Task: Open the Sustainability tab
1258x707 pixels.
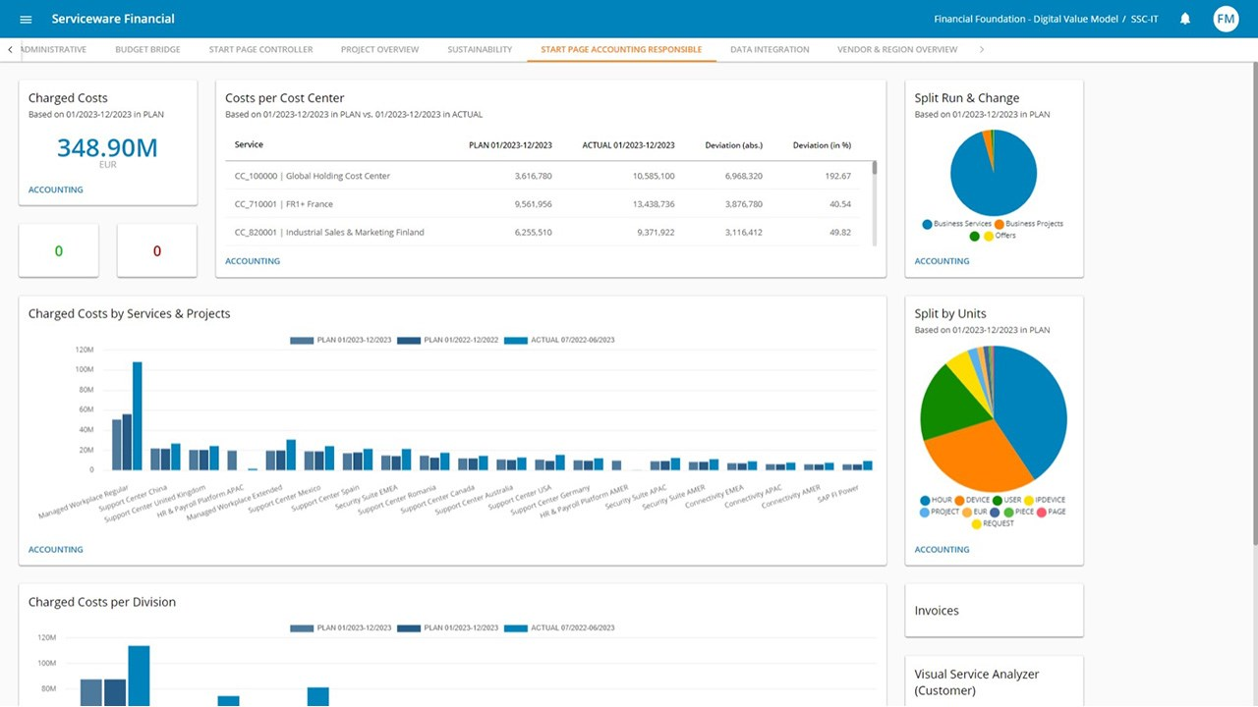Action: pyautogui.click(x=480, y=49)
